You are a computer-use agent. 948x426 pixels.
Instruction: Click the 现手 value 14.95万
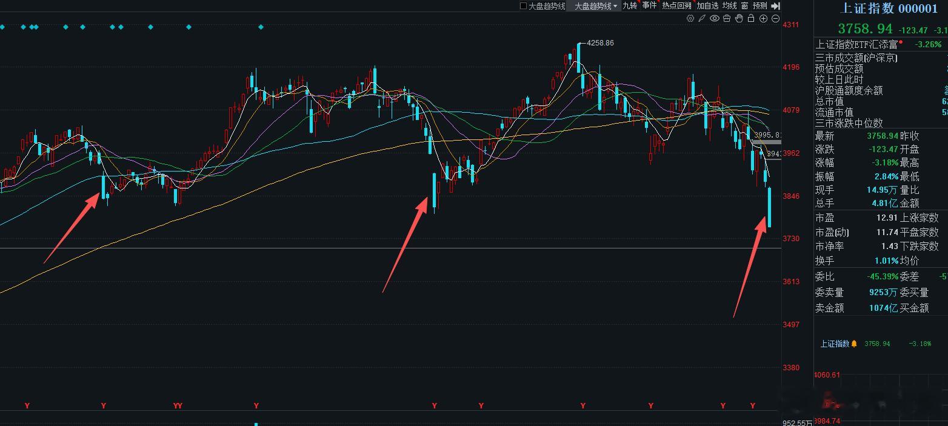[x=882, y=190]
